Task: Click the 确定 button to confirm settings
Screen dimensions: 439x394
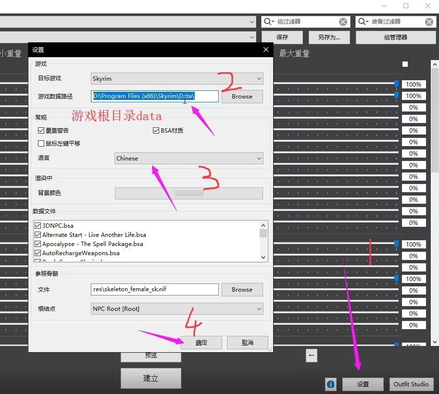Action: [x=201, y=342]
